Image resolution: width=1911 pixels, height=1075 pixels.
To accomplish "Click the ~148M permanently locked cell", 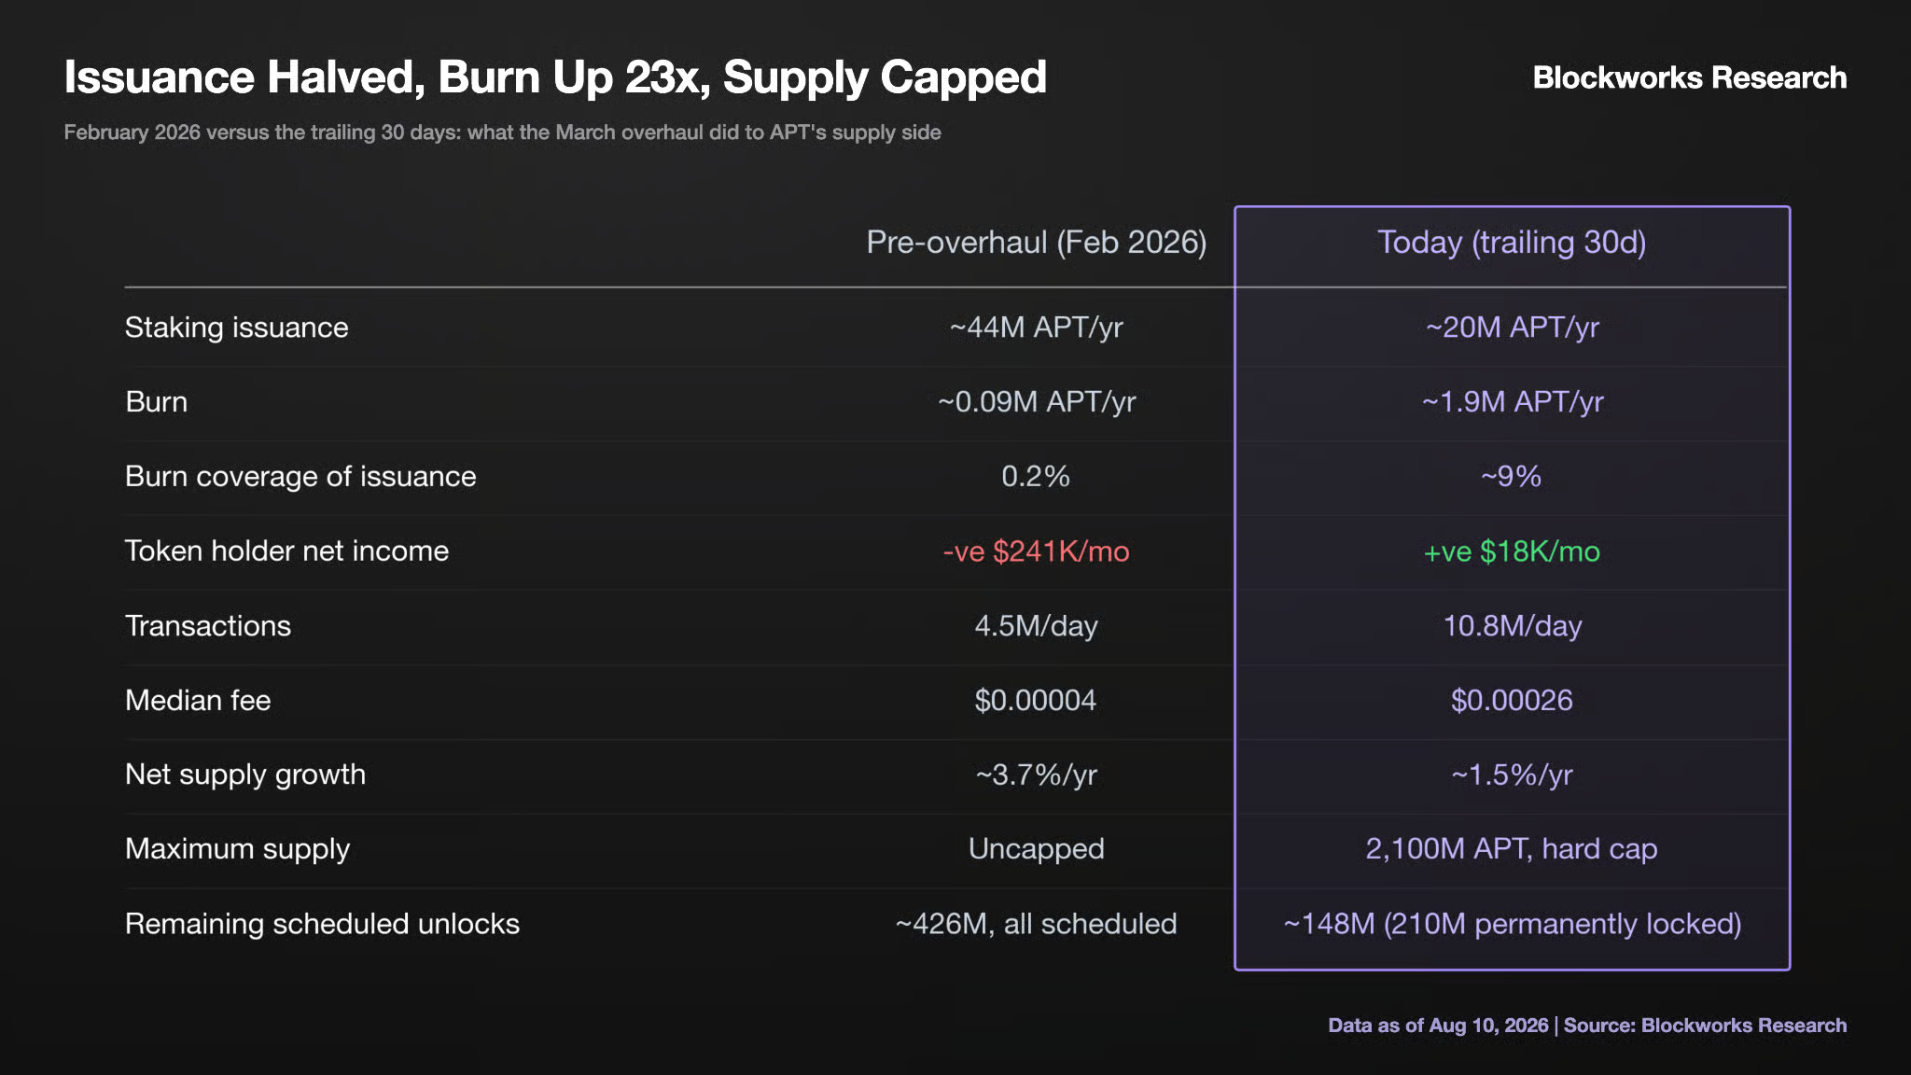I will pos(1512,924).
